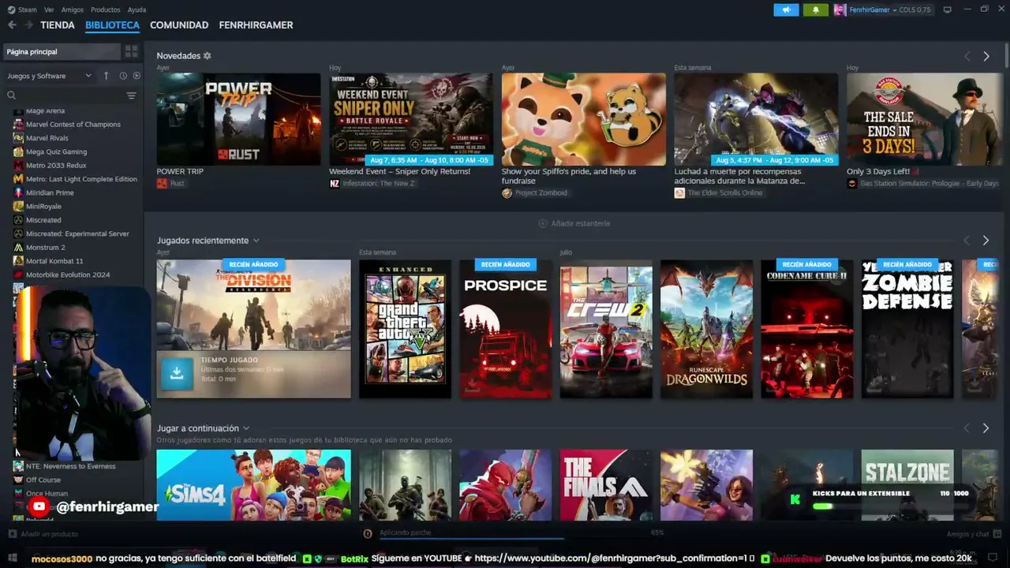
Task: Switch to the TIENDA tab
Action: coord(58,25)
